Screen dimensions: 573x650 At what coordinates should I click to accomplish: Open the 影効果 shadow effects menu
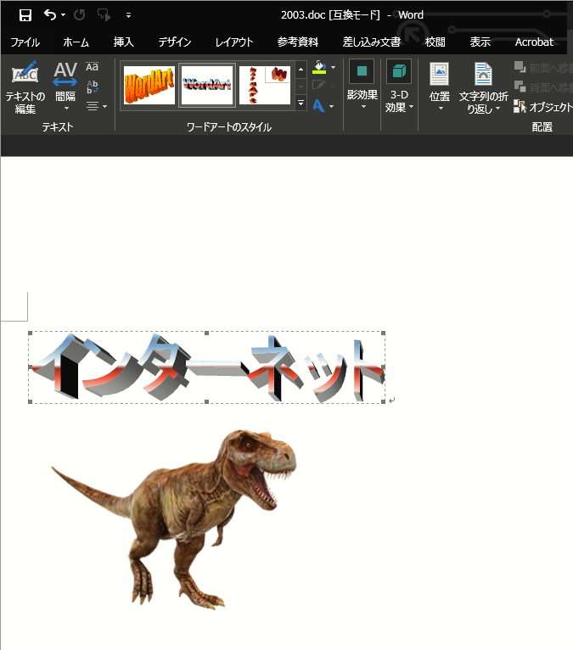point(362,86)
